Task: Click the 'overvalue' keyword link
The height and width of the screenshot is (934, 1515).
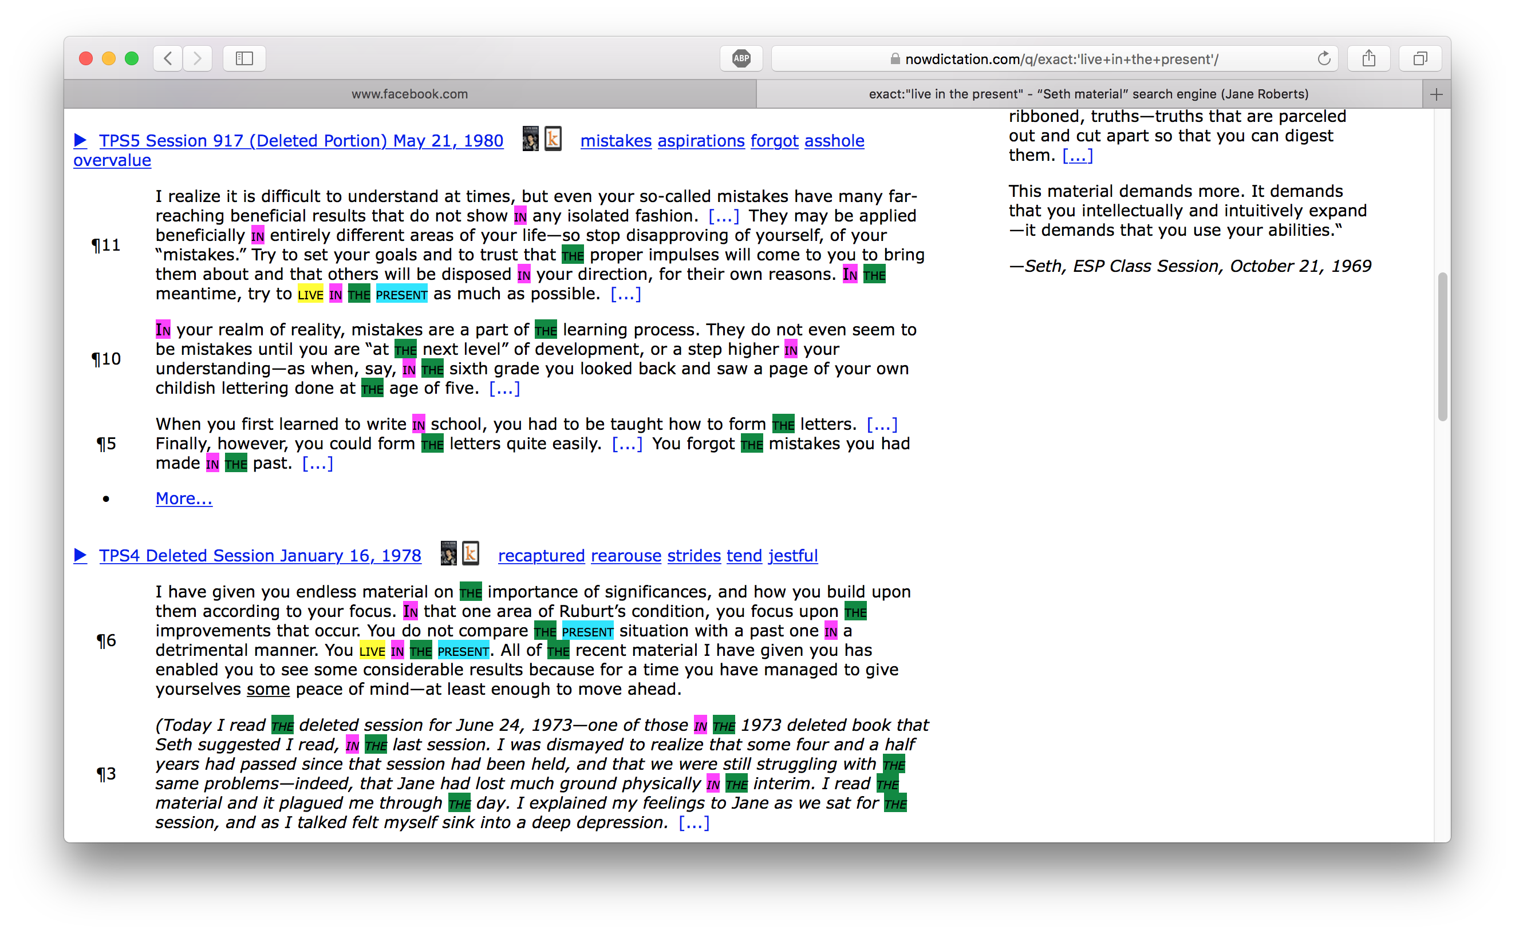Action: tap(112, 161)
